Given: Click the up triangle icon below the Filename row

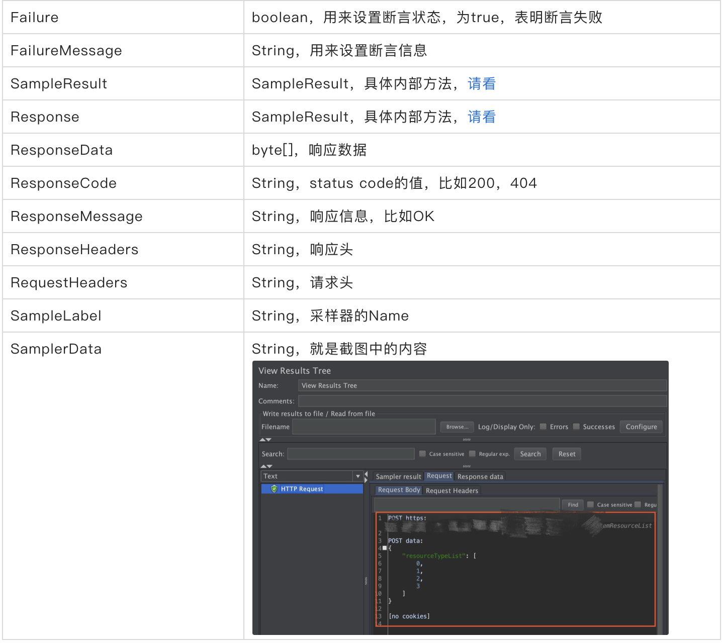Looking at the screenshot, I should (262, 439).
